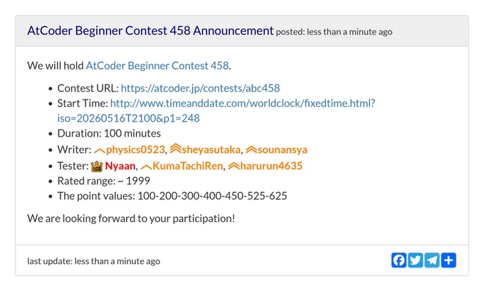Click rating chevron icon before sheyasutaka

click(x=175, y=149)
